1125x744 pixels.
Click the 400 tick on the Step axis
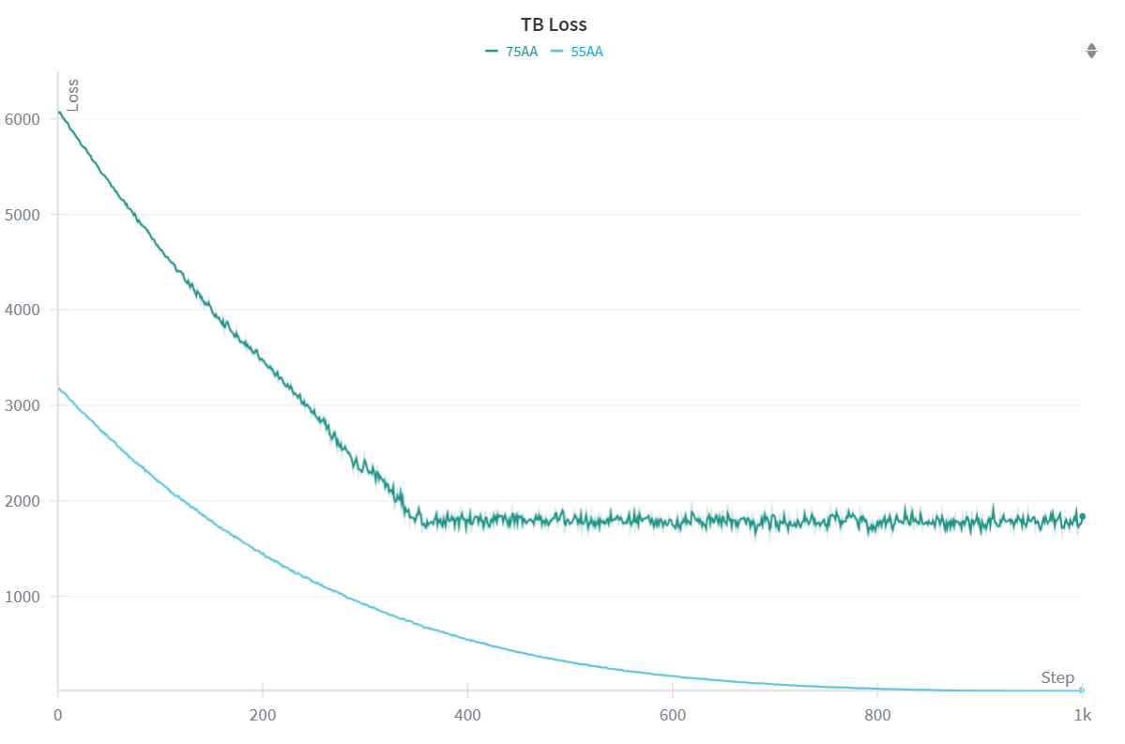pyautogui.click(x=467, y=716)
